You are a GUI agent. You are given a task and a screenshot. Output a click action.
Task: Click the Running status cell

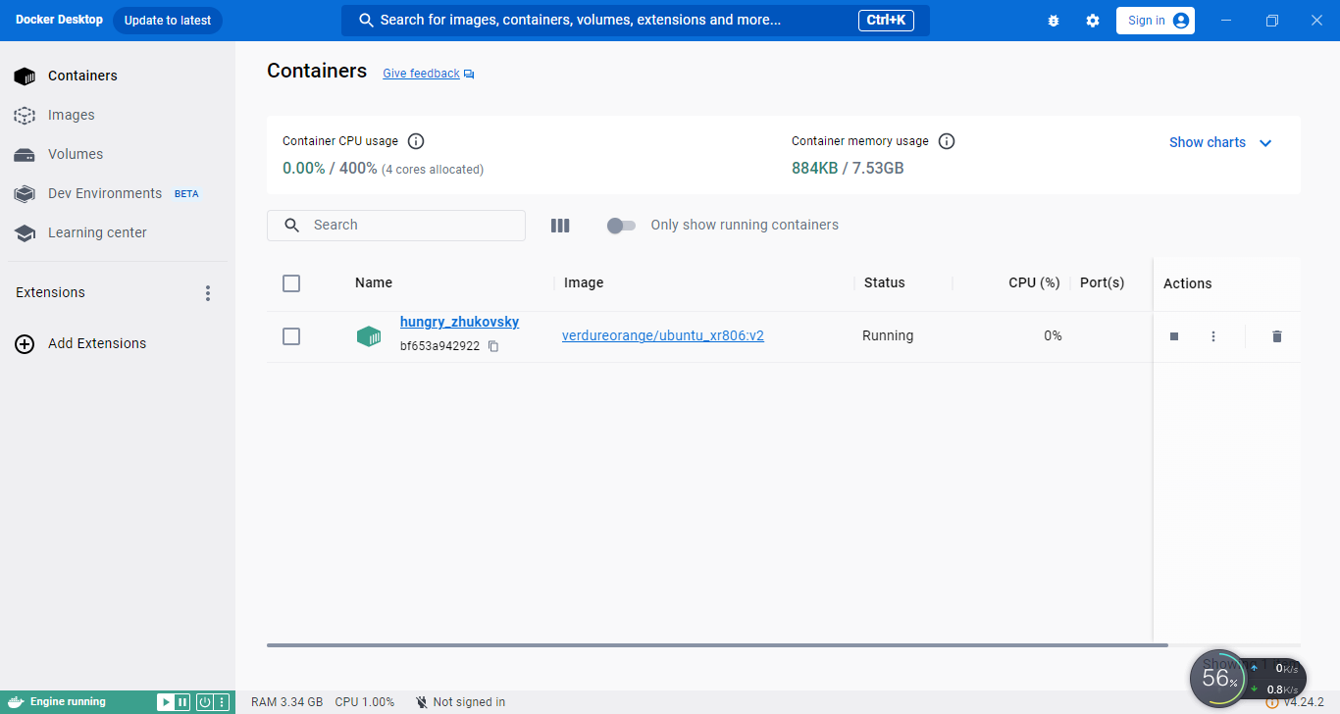[888, 335]
